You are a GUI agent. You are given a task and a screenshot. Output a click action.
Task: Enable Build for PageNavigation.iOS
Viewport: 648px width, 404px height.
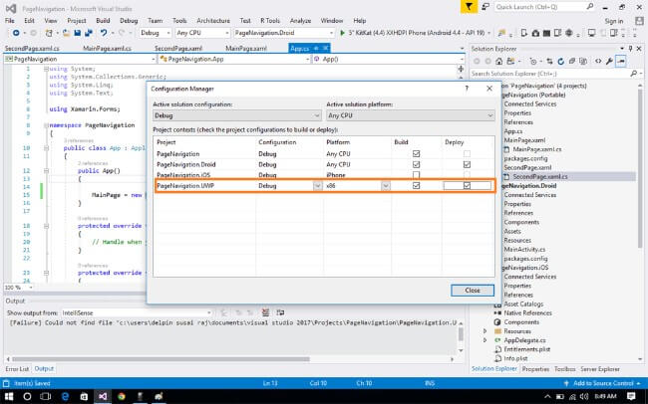click(416, 175)
